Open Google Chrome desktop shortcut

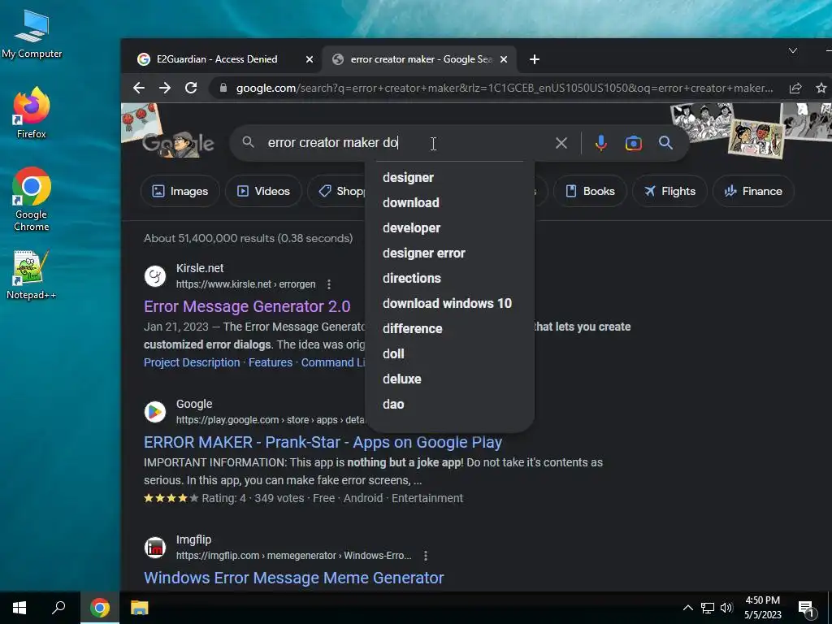coord(32,199)
